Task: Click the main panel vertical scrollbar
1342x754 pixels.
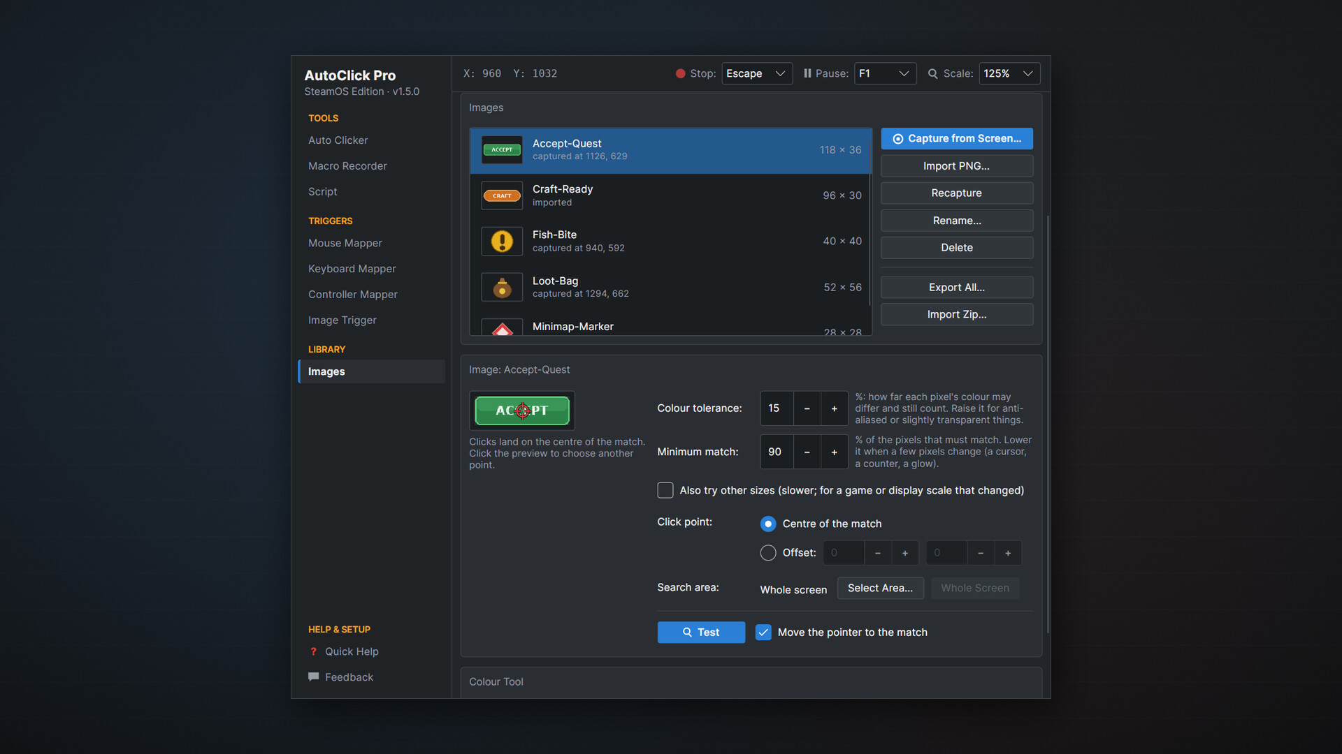Action: pyautogui.click(x=1048, y=424)
